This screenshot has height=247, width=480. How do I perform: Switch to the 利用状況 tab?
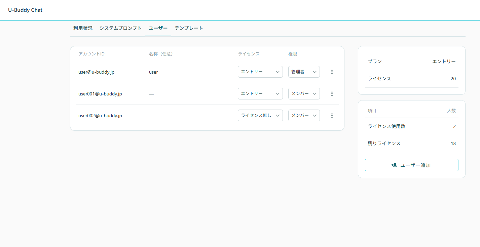click(x=83, y=28)
